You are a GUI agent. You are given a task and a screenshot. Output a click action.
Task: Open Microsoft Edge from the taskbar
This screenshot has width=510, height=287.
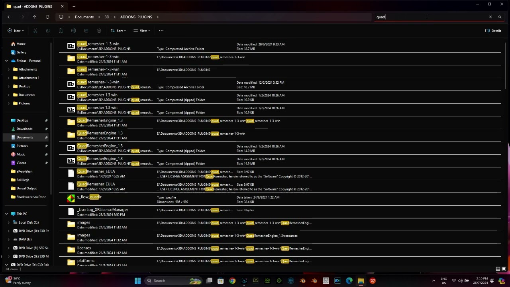tap(349, 281)
